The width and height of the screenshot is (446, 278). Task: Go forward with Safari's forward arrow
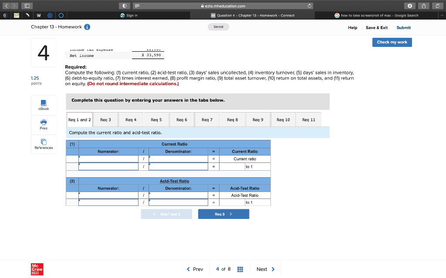tap(14, 6)
